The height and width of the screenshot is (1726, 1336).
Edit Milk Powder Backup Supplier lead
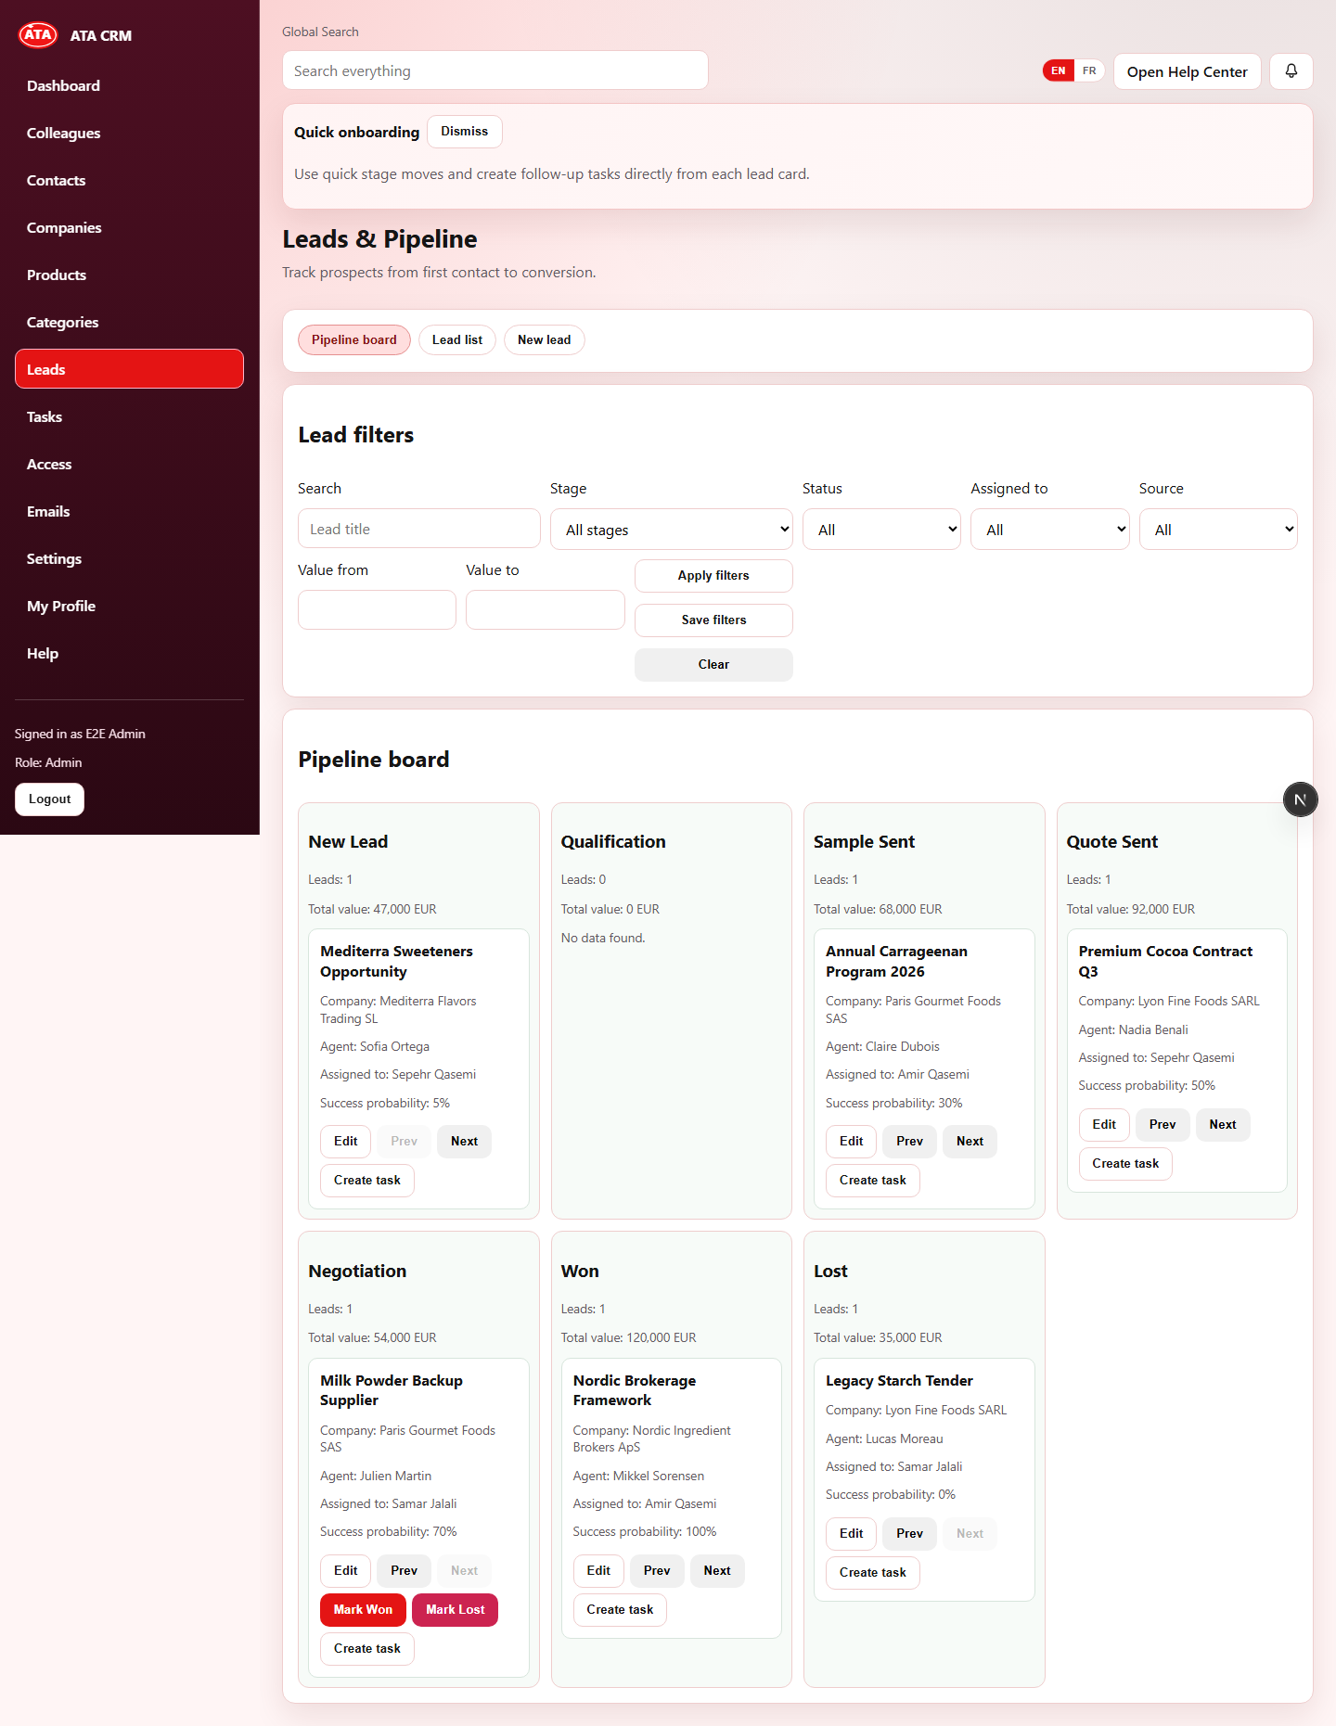point(345,1571)
